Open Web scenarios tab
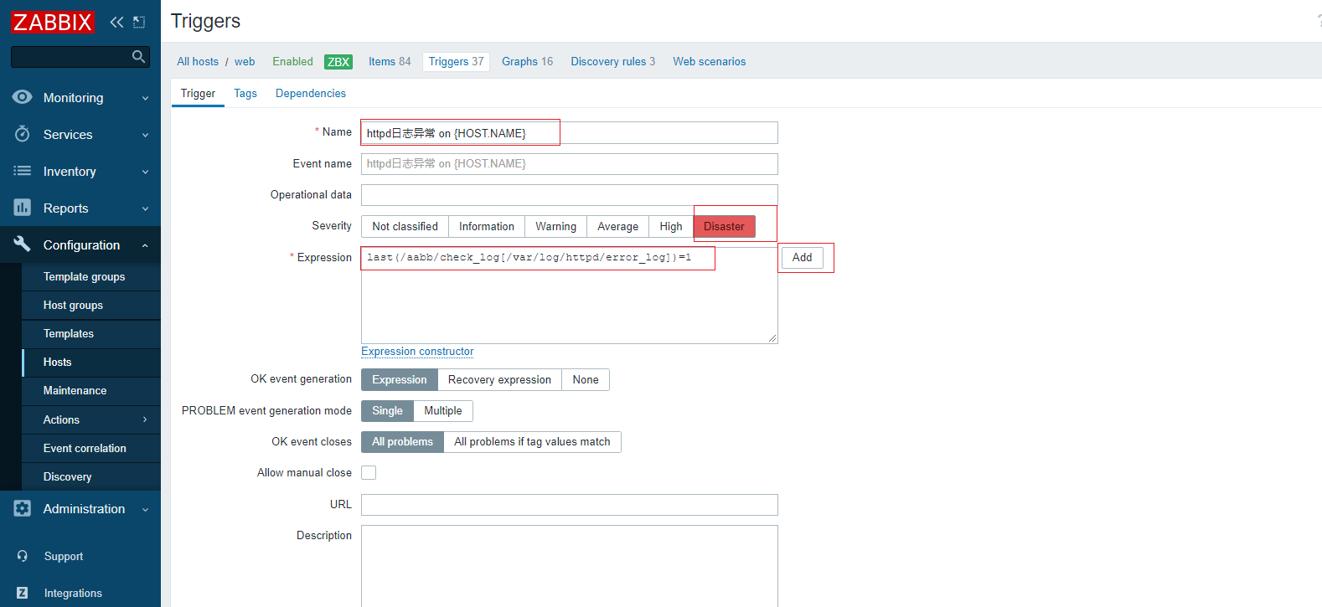This screenshot has height=607, width=1322. (709, 62)
